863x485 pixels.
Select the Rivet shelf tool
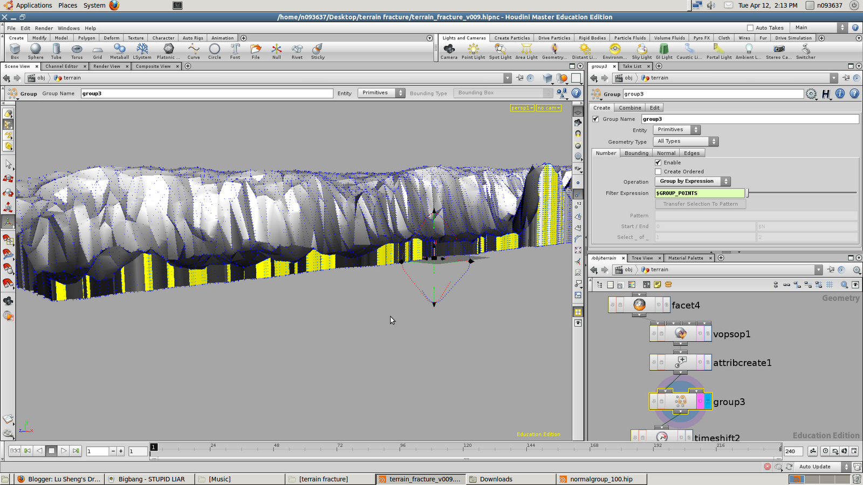tap(297, 51)
